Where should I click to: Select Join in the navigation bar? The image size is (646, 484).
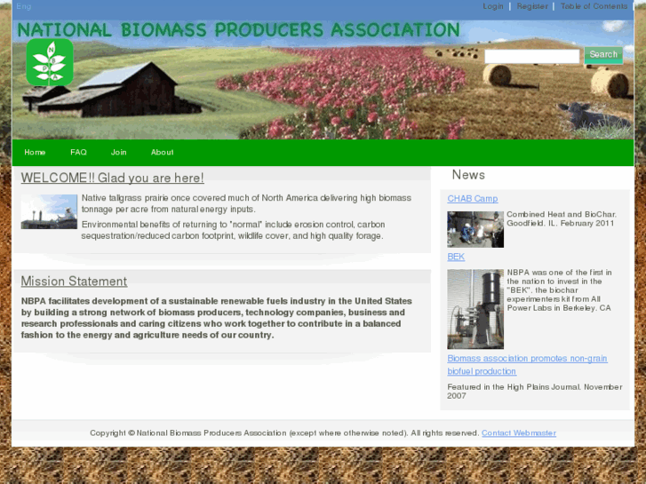(x=118, y=153)
